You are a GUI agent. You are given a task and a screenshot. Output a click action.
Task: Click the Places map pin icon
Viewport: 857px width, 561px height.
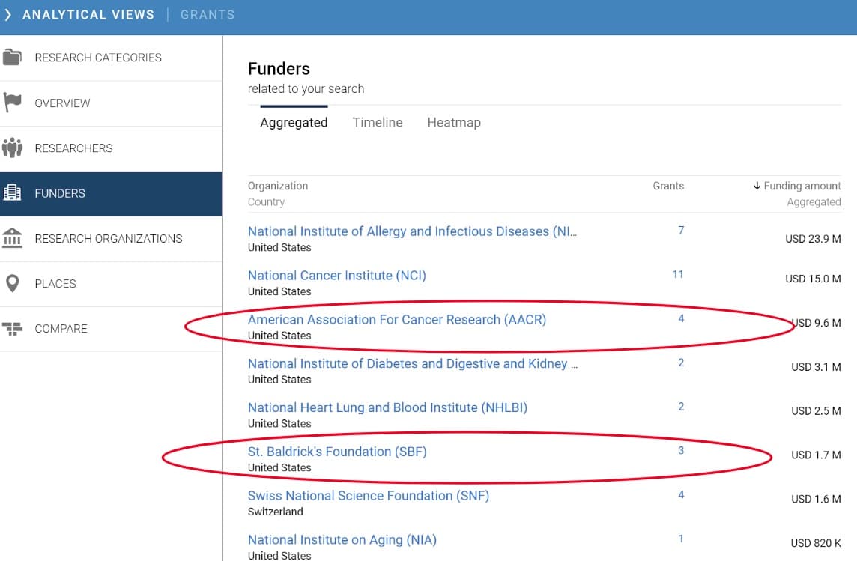pos(12,283)
